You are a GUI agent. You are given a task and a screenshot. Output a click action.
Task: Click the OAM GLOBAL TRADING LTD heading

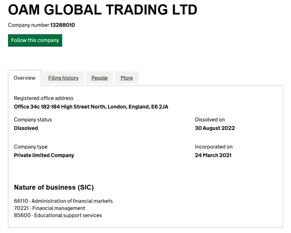(x=103, y=9)
